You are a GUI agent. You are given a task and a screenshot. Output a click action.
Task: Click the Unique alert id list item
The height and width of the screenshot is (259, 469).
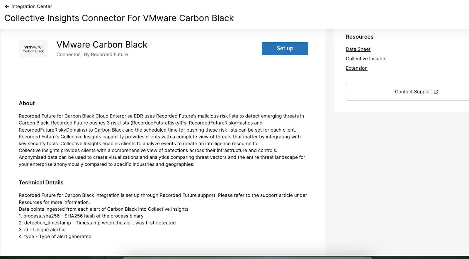[x=42, y=230]
